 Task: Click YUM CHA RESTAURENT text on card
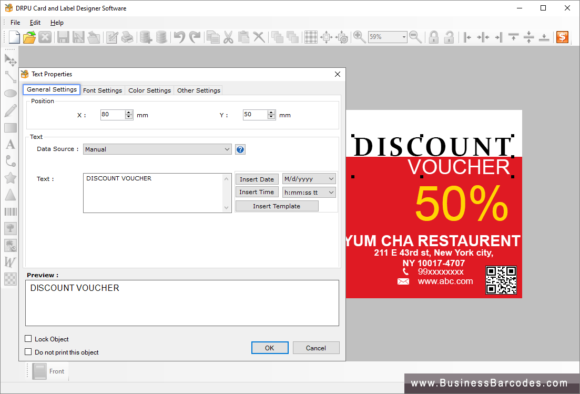click(433, 241)
